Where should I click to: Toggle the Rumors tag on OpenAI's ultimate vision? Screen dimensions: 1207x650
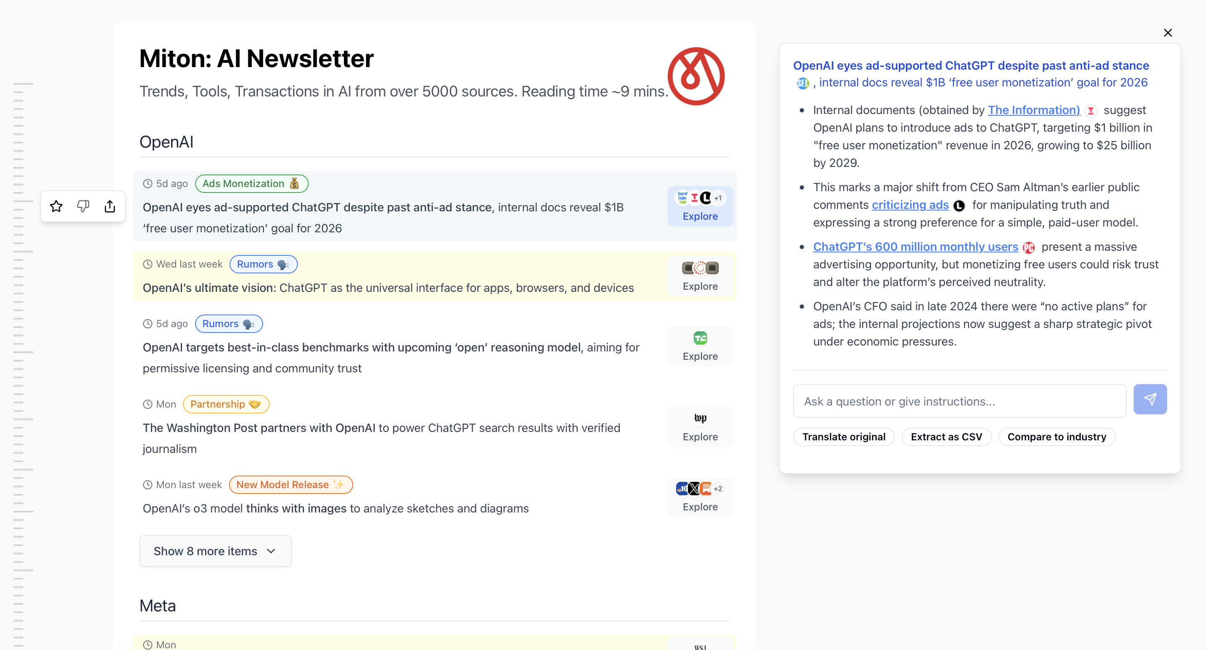click(x=263, y=264)
